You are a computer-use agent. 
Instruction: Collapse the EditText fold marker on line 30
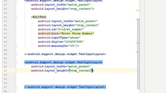point(16,17)
